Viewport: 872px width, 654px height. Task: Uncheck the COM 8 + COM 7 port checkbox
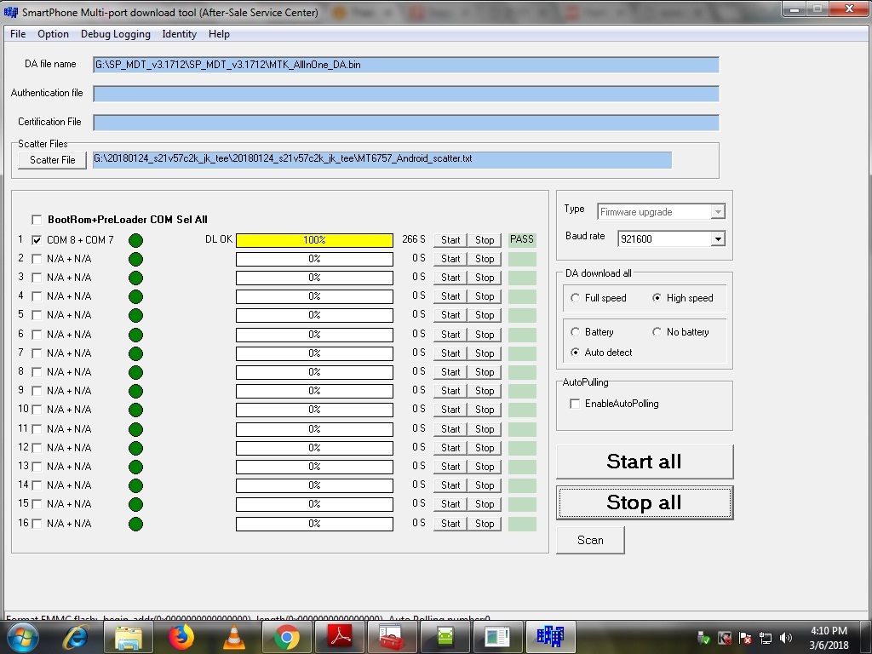coord(37,240)
